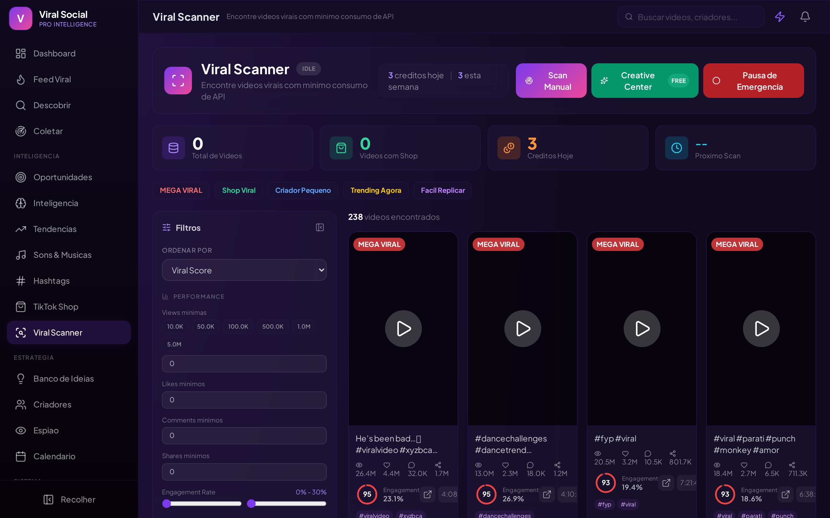Go to Descobrir section

(69, 105)
